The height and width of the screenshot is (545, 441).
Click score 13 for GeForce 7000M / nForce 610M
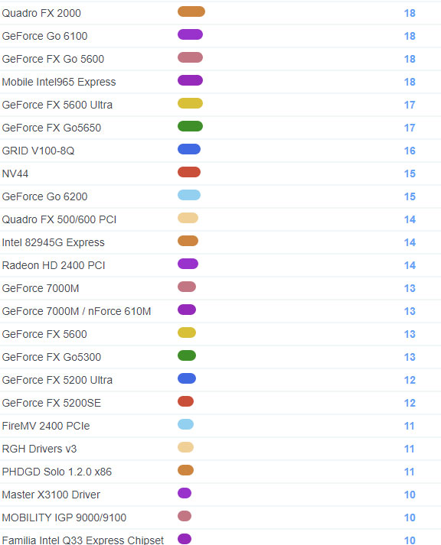(410, 311)
